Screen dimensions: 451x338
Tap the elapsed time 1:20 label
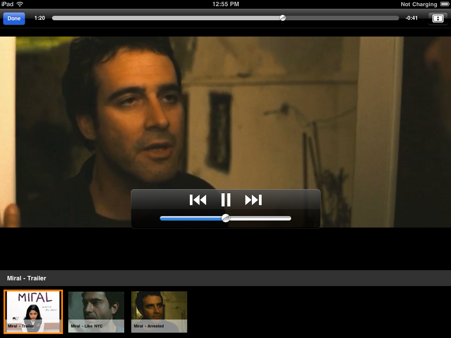coord(40,18)
